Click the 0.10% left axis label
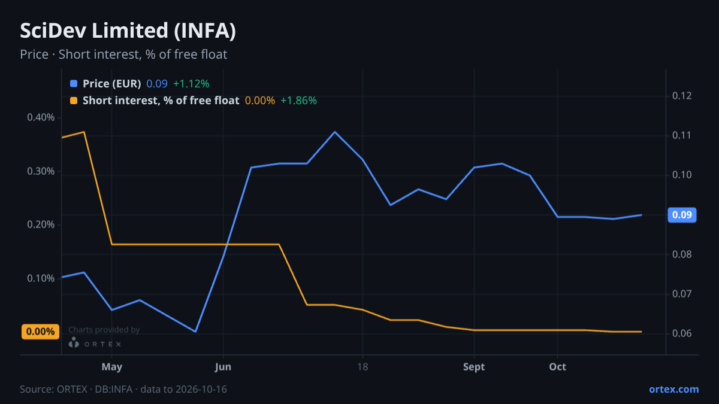The image size is (719, 404). 41,278
